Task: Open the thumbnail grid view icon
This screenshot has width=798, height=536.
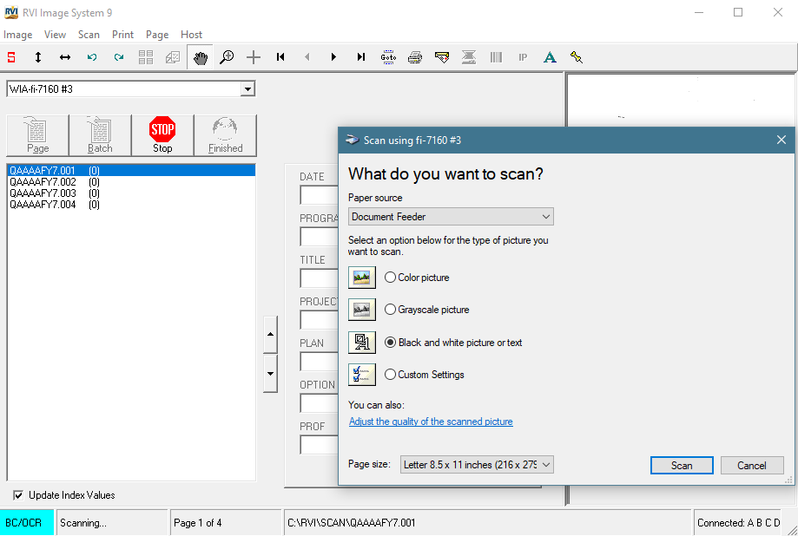Action: (x=146, y=57)
